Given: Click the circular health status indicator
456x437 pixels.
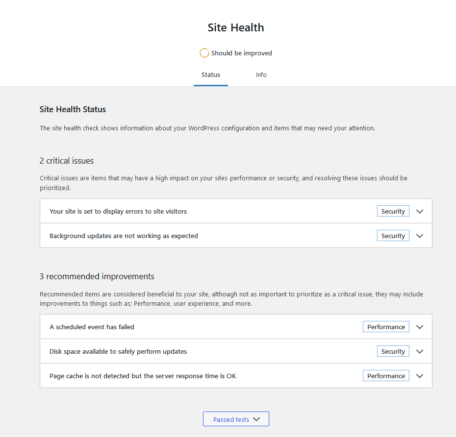Looking at the screenshot, I should click(204, 52).
